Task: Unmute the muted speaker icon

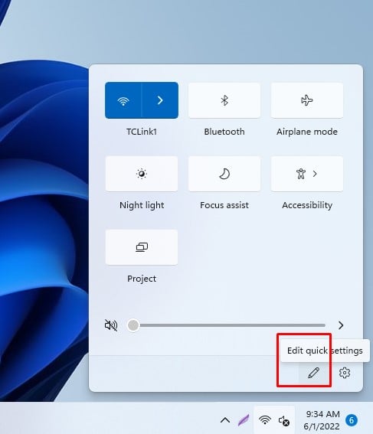Action: (111, 325)
